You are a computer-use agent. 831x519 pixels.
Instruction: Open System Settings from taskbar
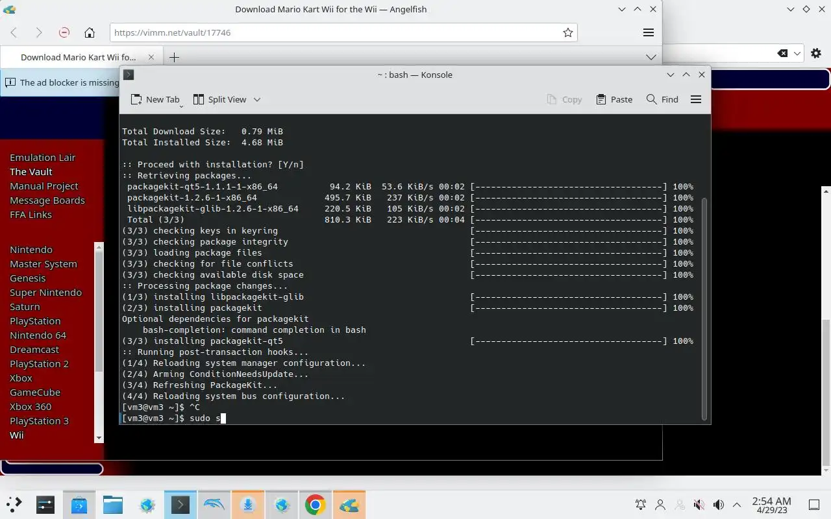[x=45, y=504]
